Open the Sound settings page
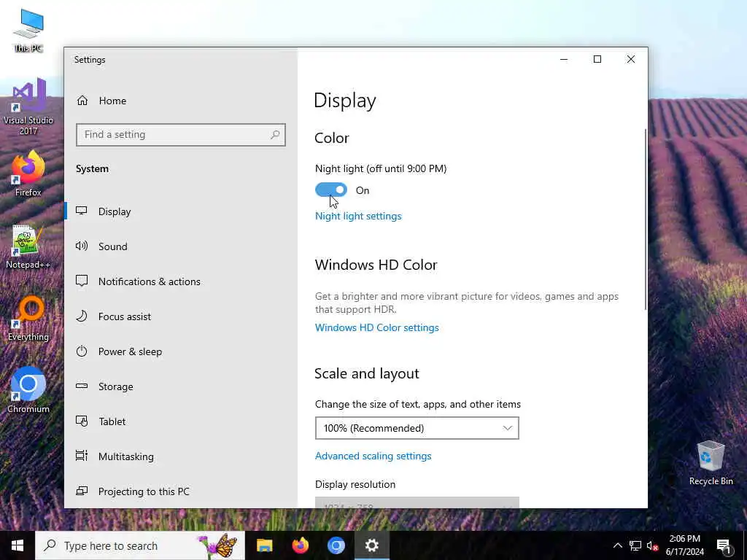 (x=112, y=246)
